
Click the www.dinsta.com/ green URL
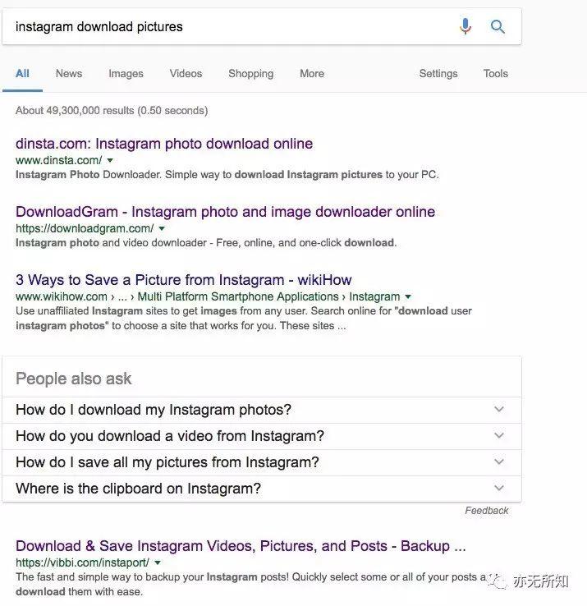click(x=59, y=160)
